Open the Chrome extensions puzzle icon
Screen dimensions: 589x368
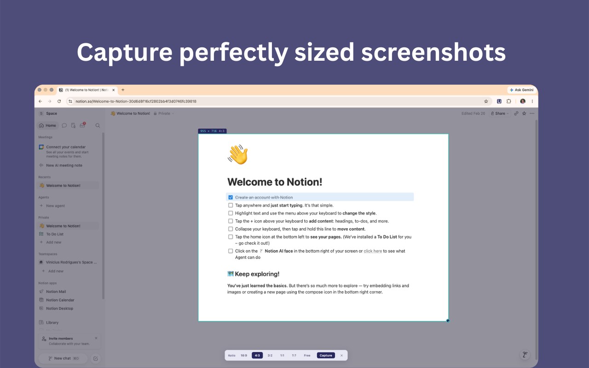click(509, 101)
